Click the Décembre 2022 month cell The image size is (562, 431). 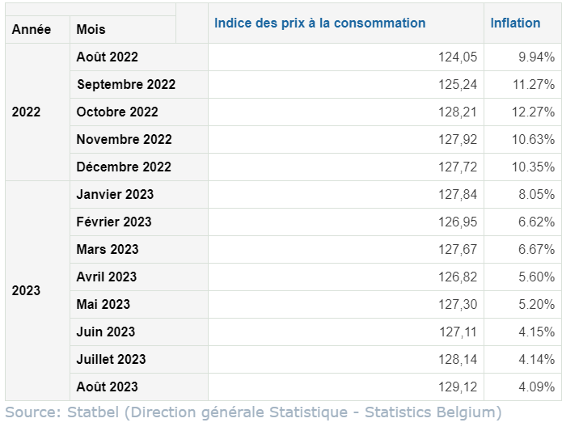click(124, 167)
